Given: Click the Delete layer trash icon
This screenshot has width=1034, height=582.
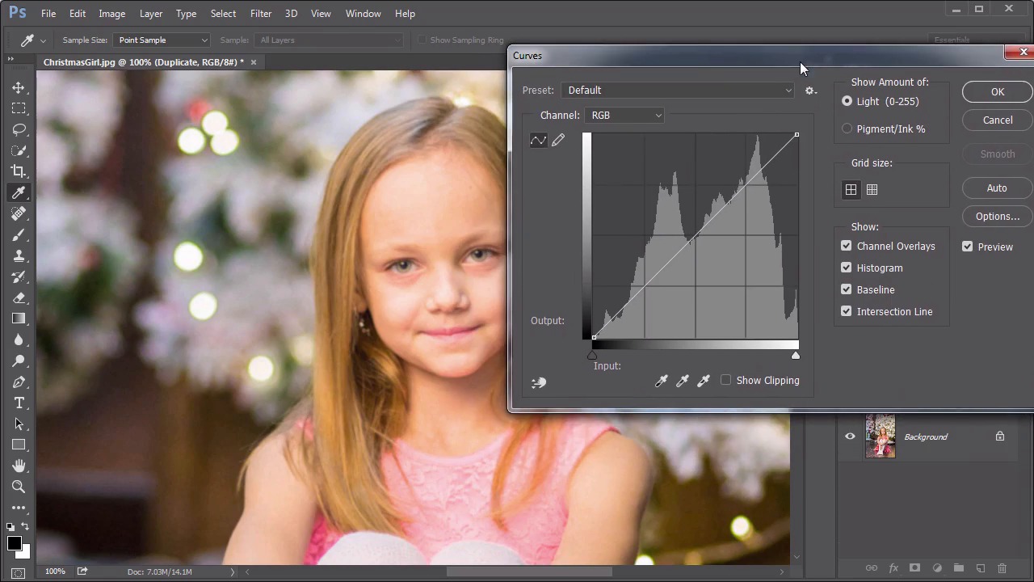Looking at the screenshot, I should (x=1002, y=568).
